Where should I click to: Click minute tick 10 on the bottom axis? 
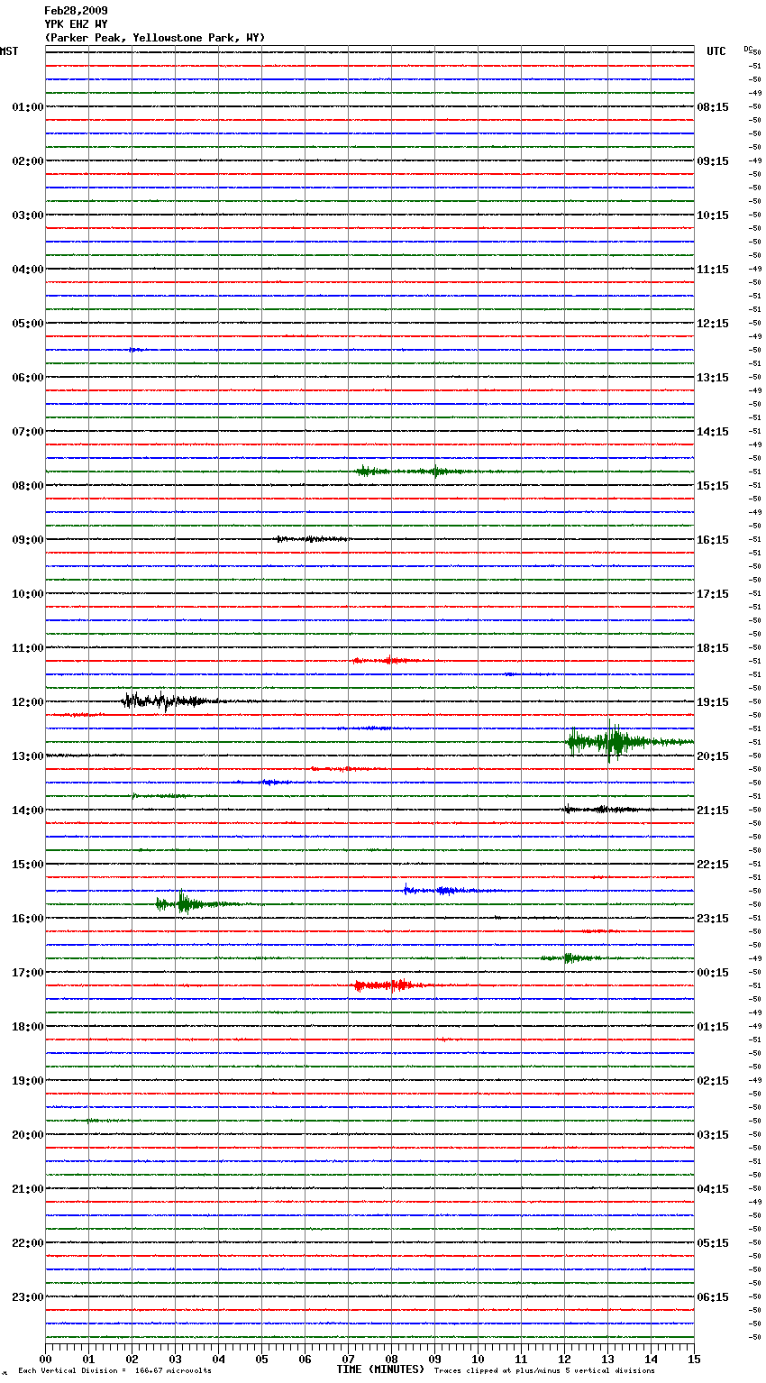479,1359
